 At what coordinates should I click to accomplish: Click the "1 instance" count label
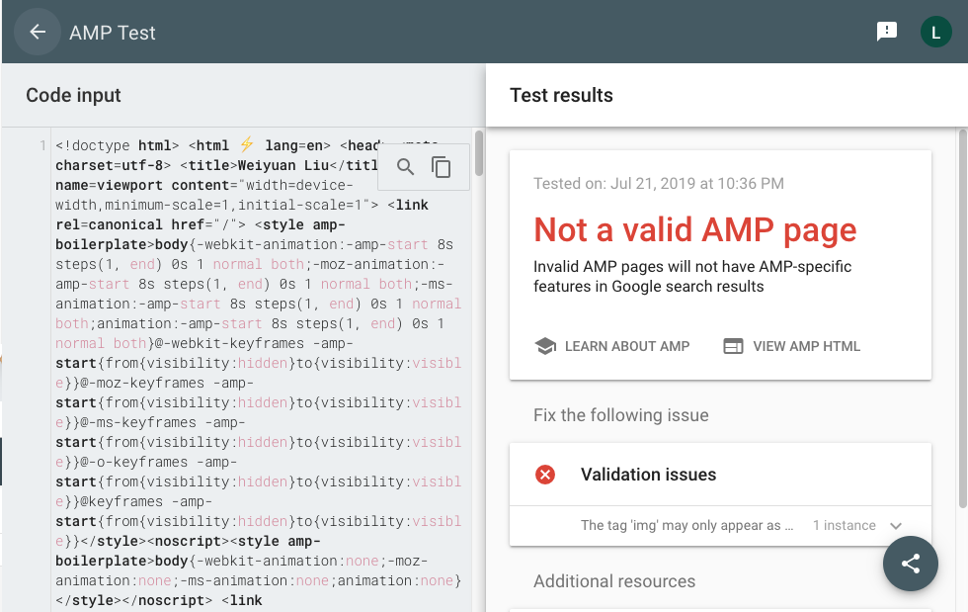point(844,526)
